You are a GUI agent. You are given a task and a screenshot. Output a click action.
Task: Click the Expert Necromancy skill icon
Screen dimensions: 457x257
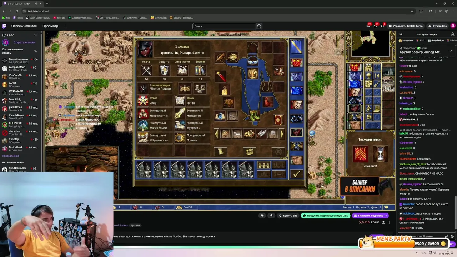pyautogui.click(x=143, y=113)
